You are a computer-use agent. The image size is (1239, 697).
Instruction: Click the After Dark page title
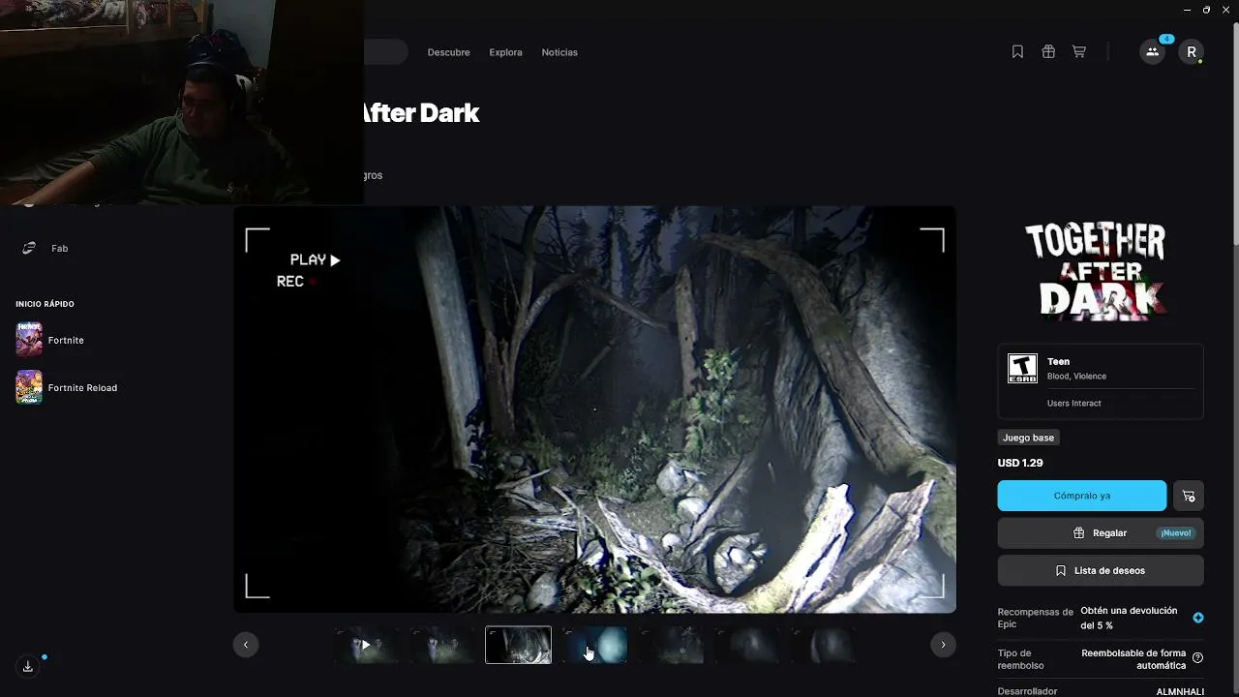point(419,113)
